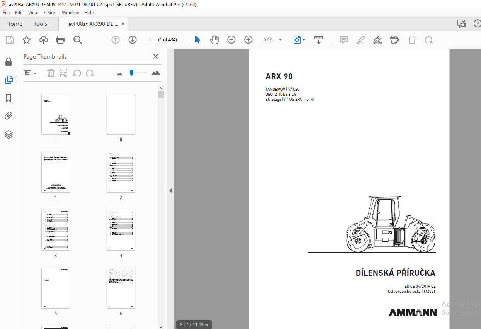Click the thumbnails panel scrollbar thumb
The image size is (481, 329).
[x=161, y=94]
